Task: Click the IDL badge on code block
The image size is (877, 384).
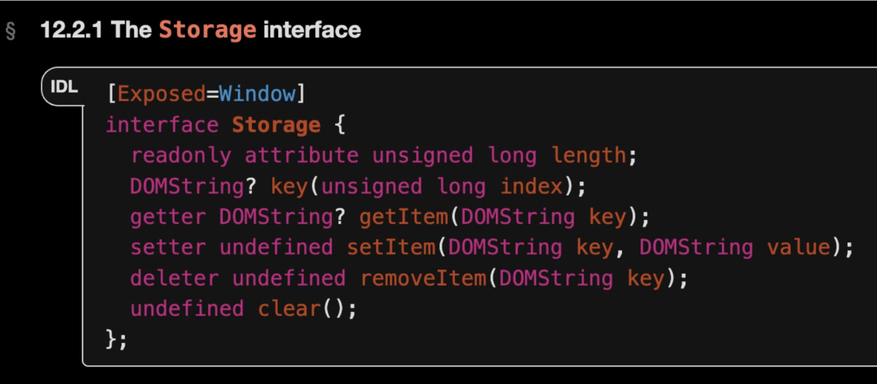Action: coord(64,87)
